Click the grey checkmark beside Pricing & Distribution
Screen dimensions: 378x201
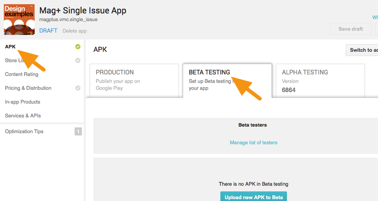[x=78, y=88]
